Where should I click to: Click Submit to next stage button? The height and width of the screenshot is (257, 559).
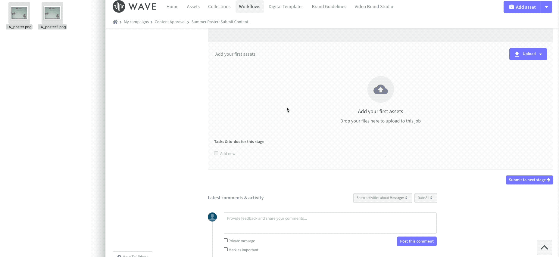(529, 180)
